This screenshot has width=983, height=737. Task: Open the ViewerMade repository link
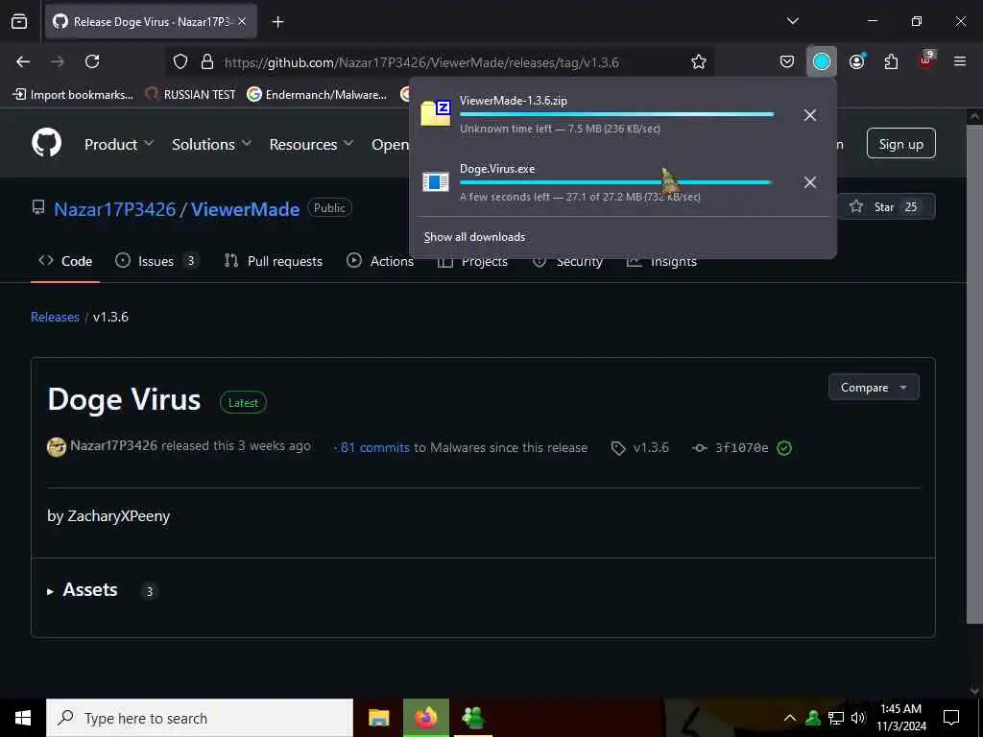coord(245,208)
